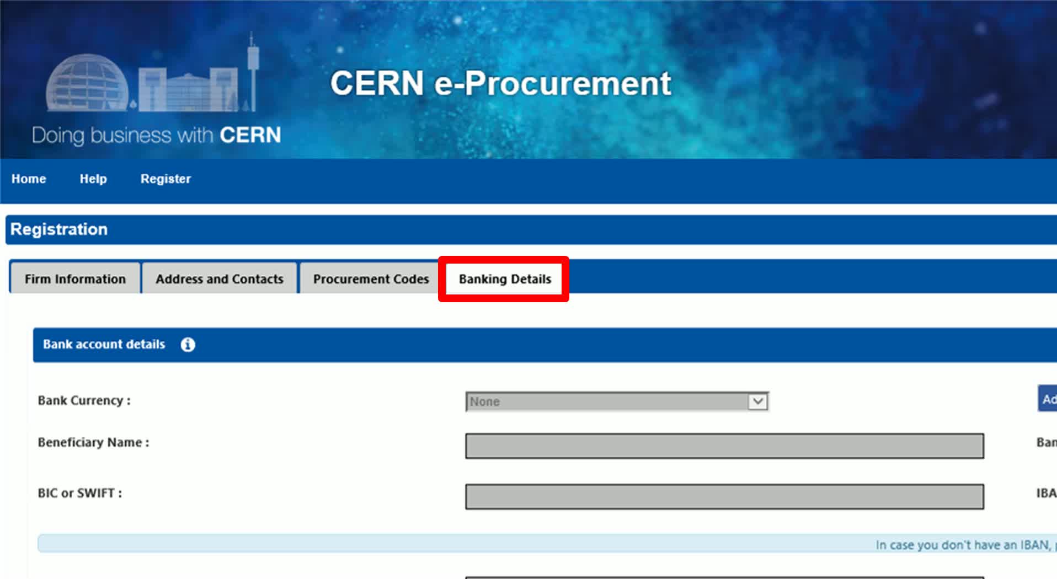This screenshot has width=1057, height=579.
Task: Click the CERN e-Procurement banner title
Action: point(500,84)
